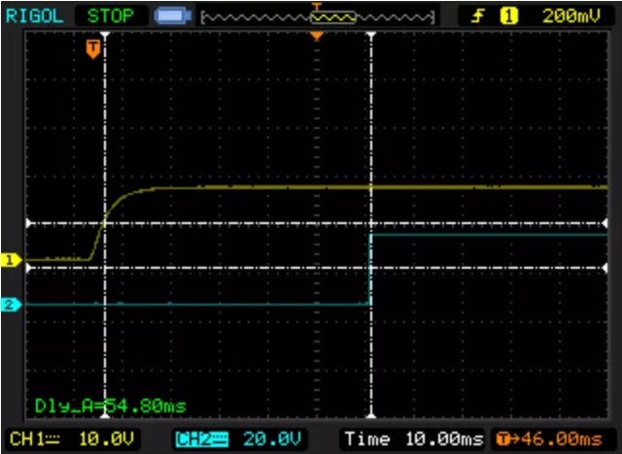
Task: Click the orange triangle at top center of grid
Action: click(x=316, y=36)
